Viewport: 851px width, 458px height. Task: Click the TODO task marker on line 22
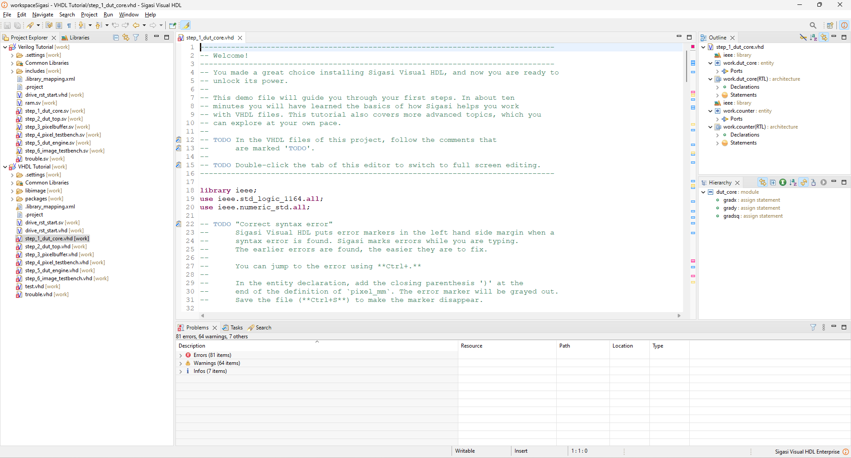point(179,224)
